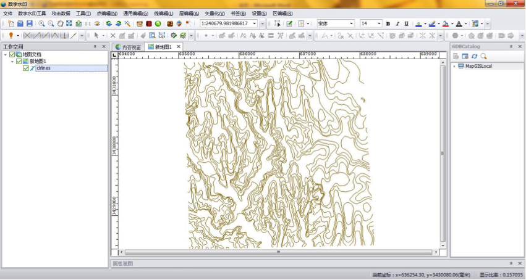
Task: Click the 1:1 scale display icon
Action: [88, 24]
